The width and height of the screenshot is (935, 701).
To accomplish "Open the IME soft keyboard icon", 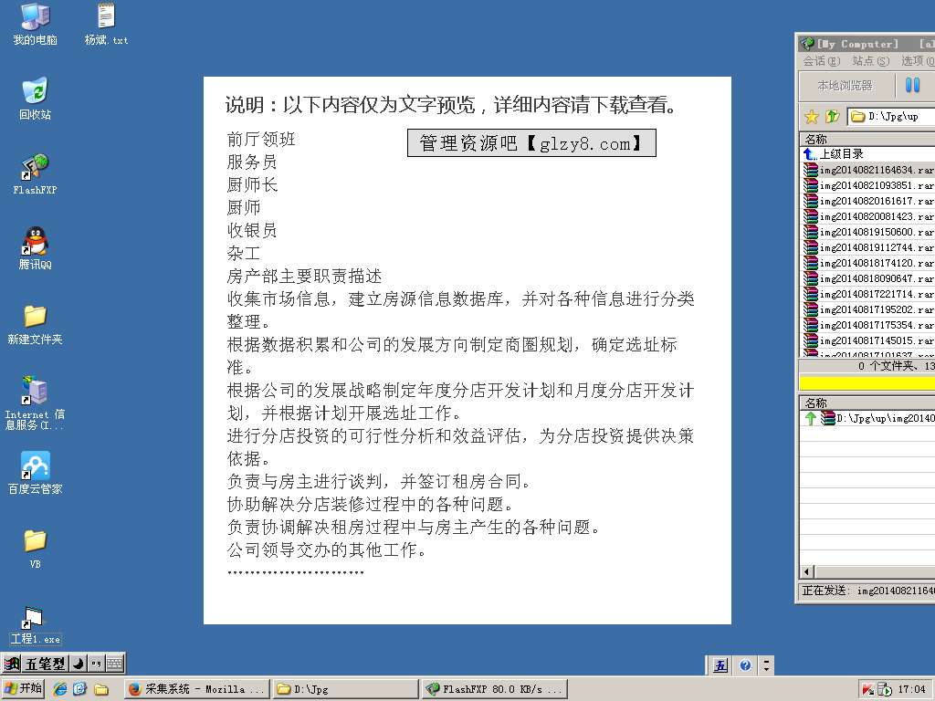I will pyautogui.click(x=114, y=663).
